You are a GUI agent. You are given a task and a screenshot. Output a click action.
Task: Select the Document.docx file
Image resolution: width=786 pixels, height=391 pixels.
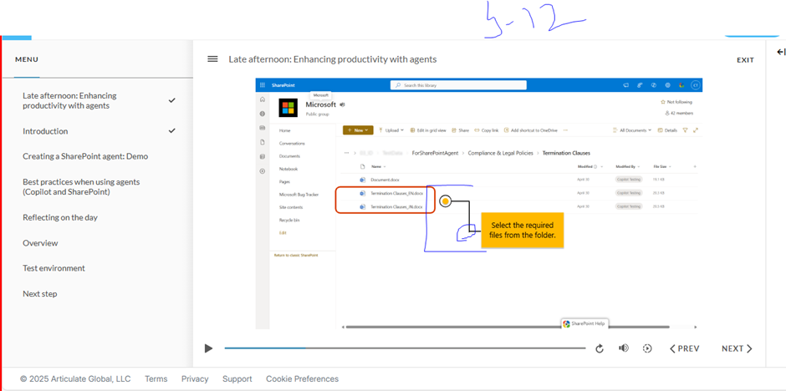pos(385,180)
